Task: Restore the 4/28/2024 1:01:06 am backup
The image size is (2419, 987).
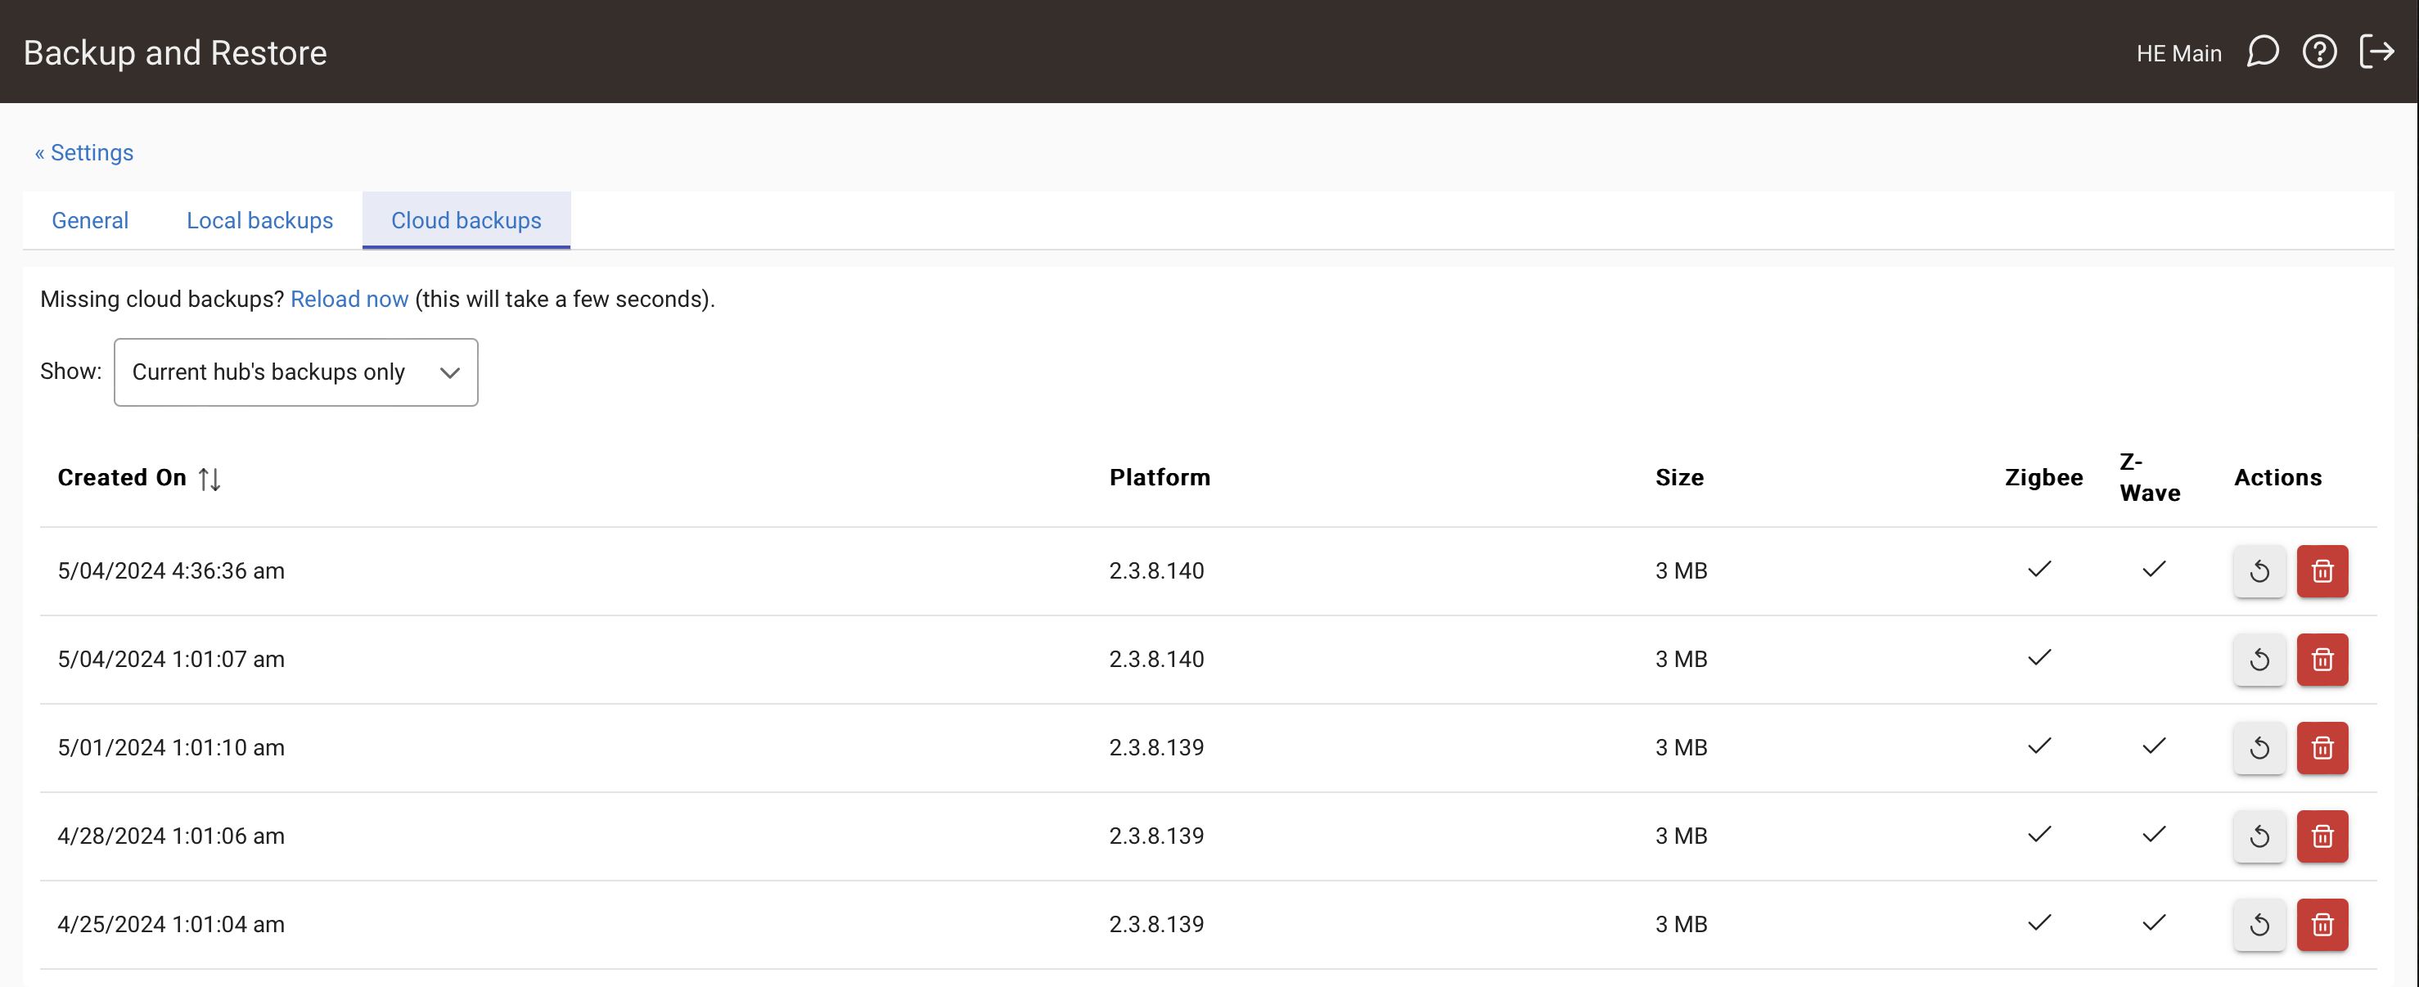Action: pyautogui.click(x=2259, y=836)
